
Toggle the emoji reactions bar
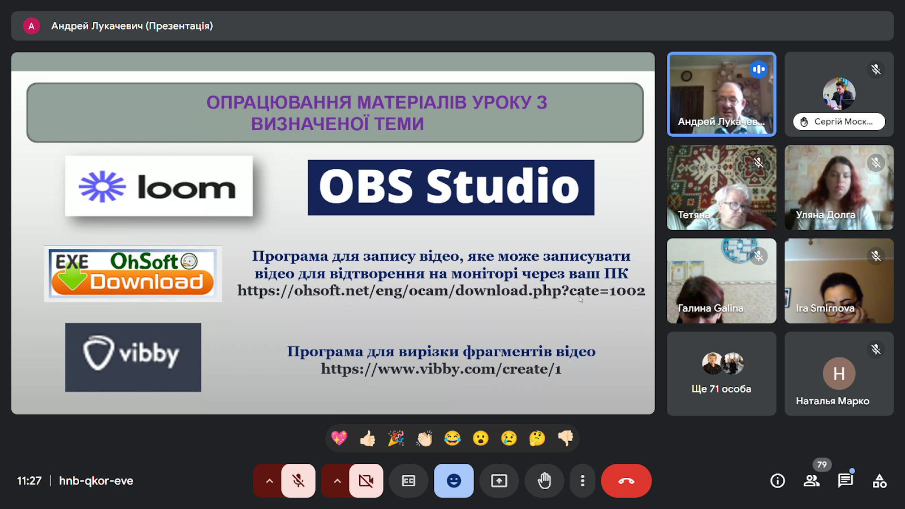454,481
